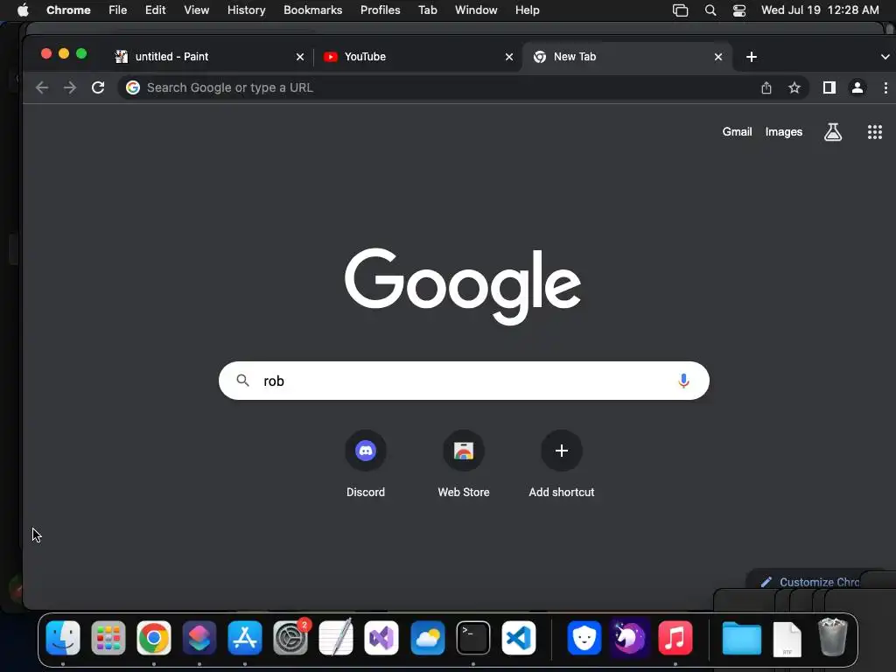Image resolution: width=896 pixels, height=672 pixels.
Task: Open Launchpad from the dock
Action: click(x=108, y=638)
